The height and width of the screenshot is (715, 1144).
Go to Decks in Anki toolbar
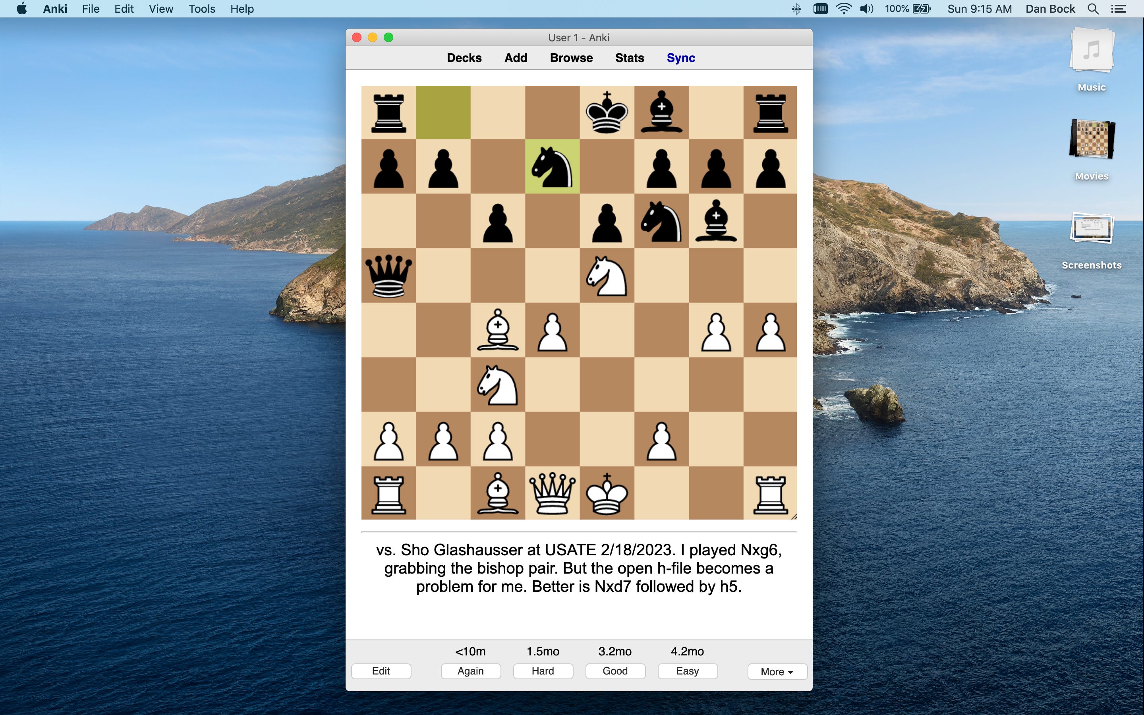point(464,58)
